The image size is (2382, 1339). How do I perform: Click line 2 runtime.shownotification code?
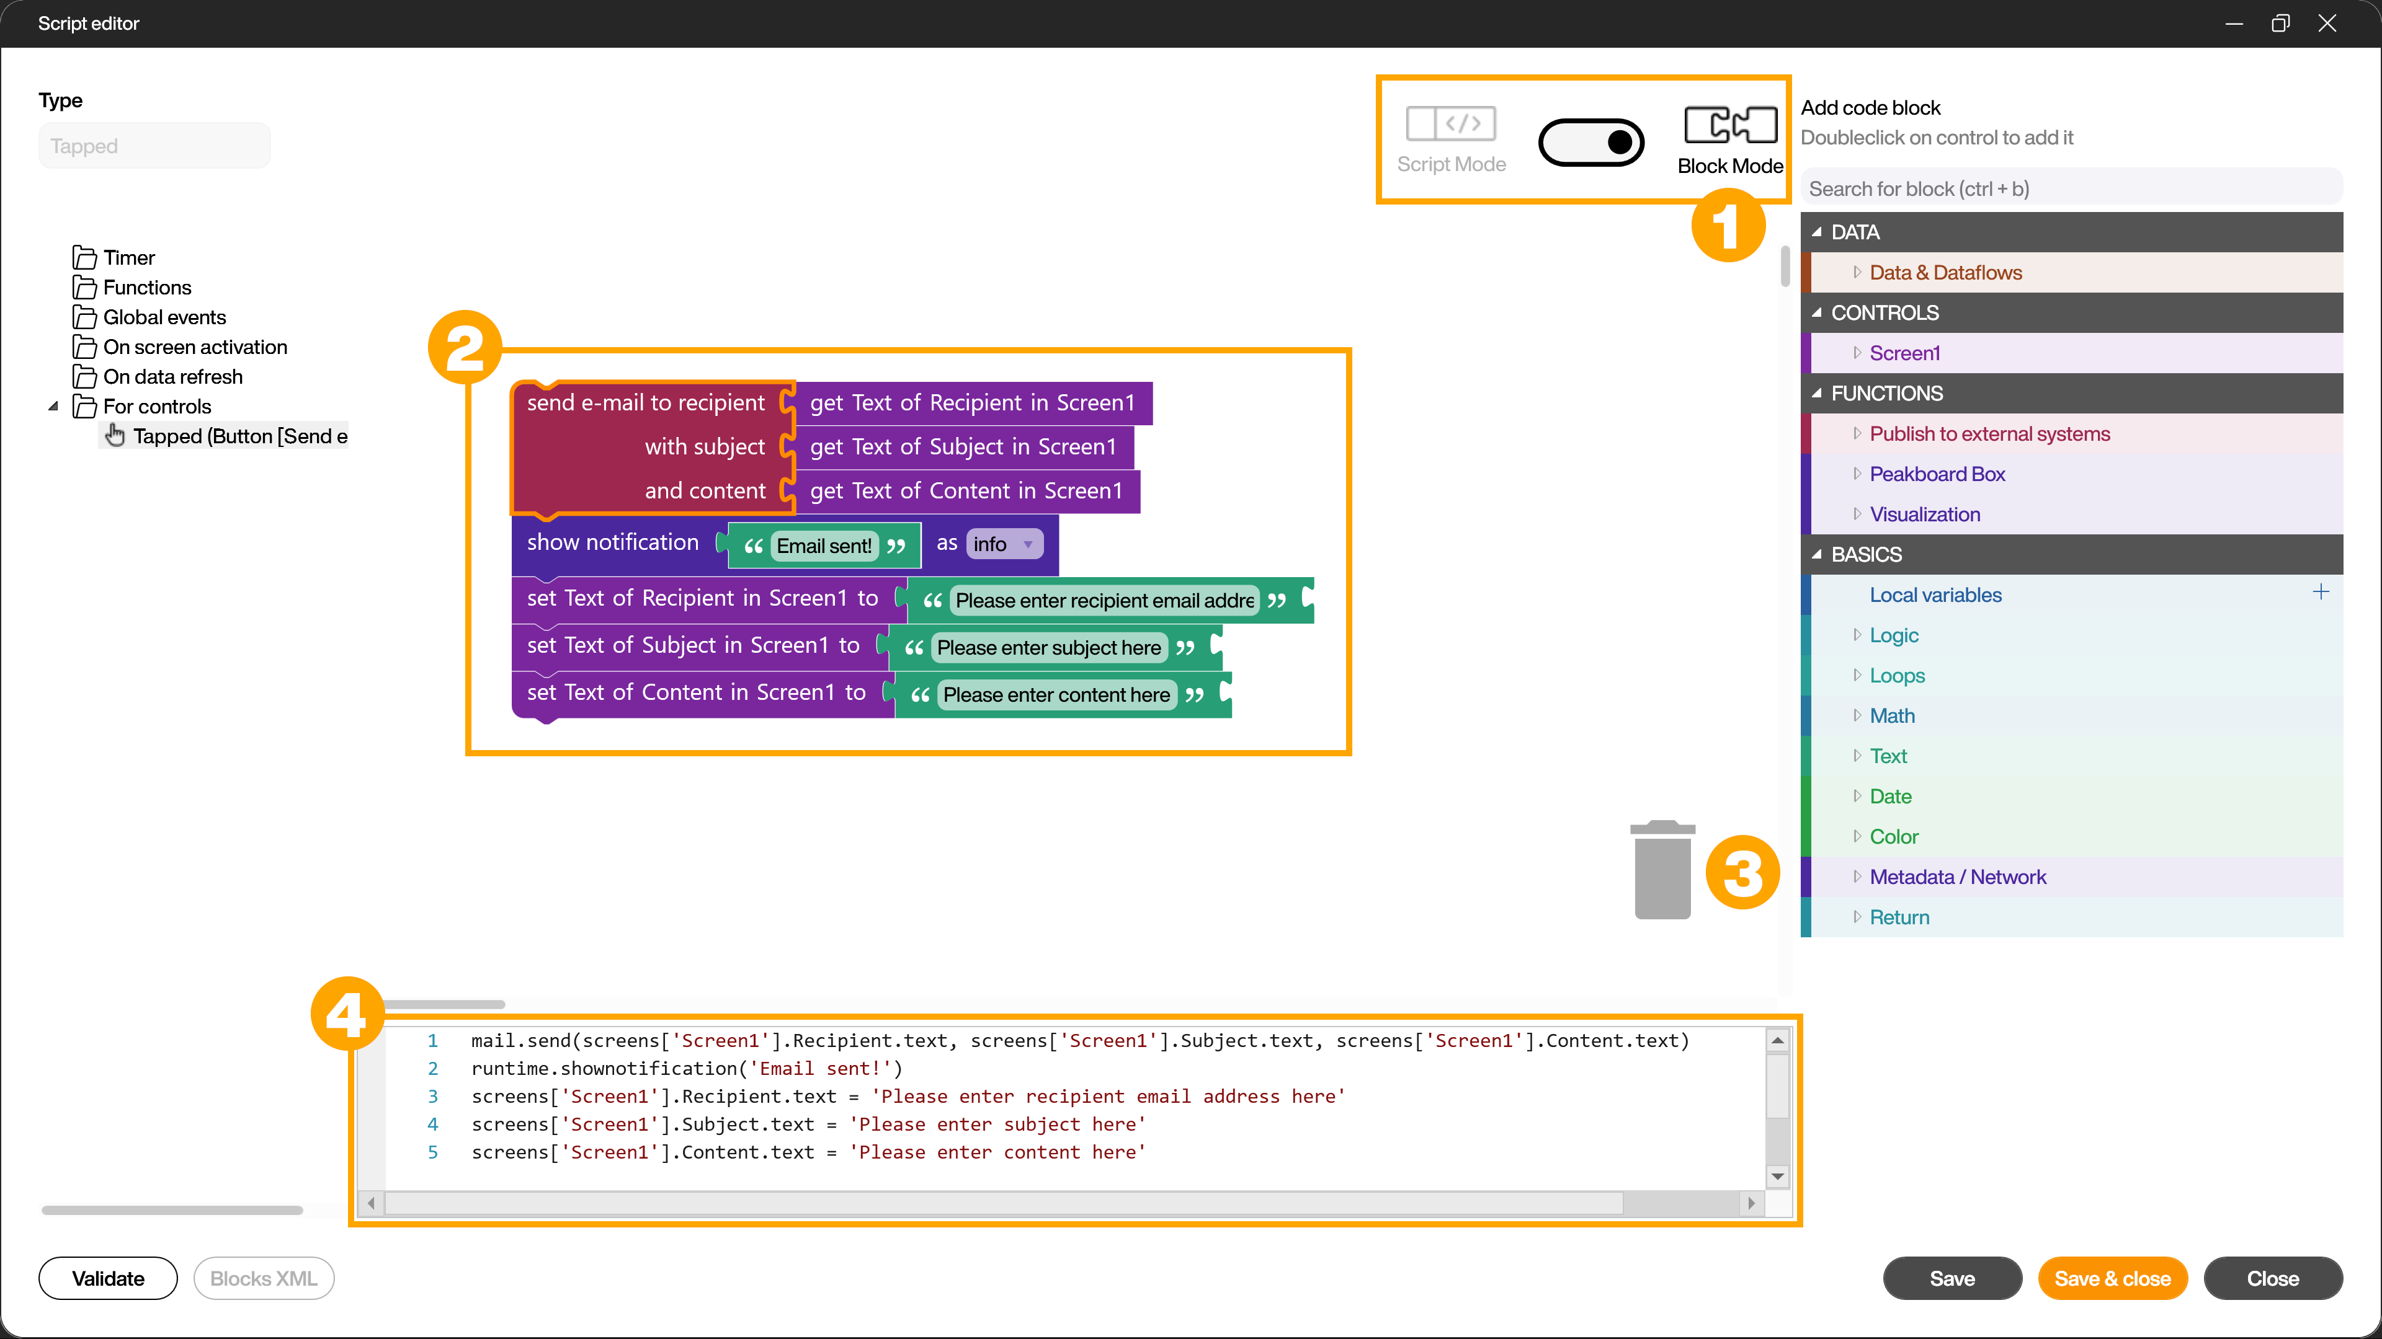687,1068
